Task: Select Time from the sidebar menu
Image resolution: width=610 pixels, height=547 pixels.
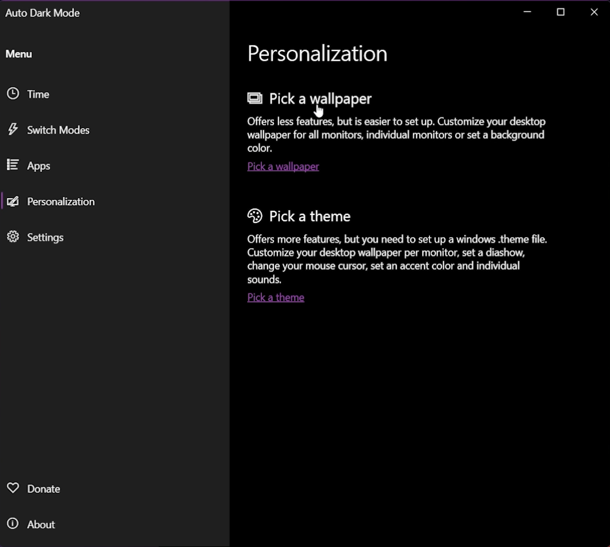Action: (38, 93)
